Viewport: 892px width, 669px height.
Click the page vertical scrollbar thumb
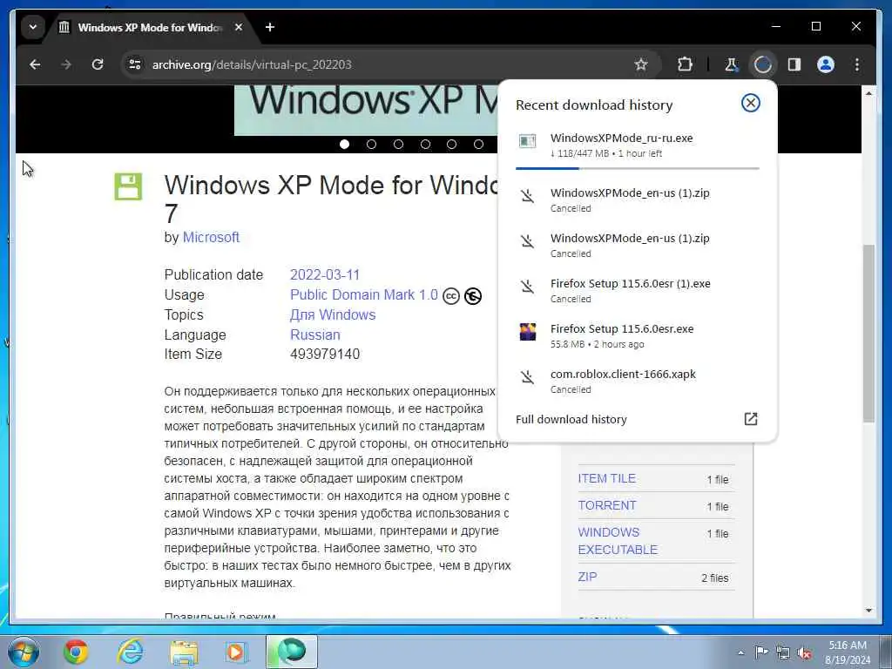click(868, 334)
